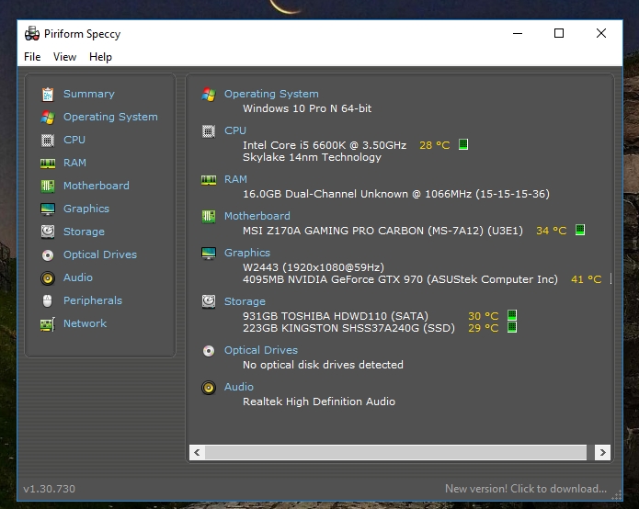Open the CPU heading link in summary
This screenshot has height=509, width=639.
[x=235, y=131]
